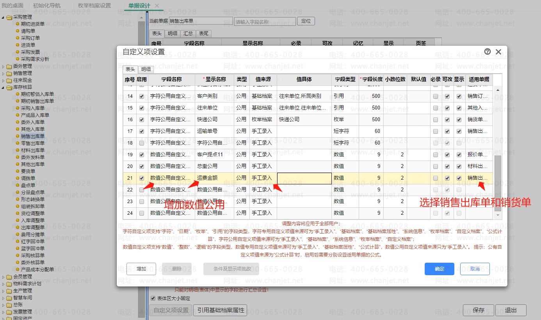Close the 单据设计 tab with its X
This screenshot has width=541, height=320.
[157, 5]
